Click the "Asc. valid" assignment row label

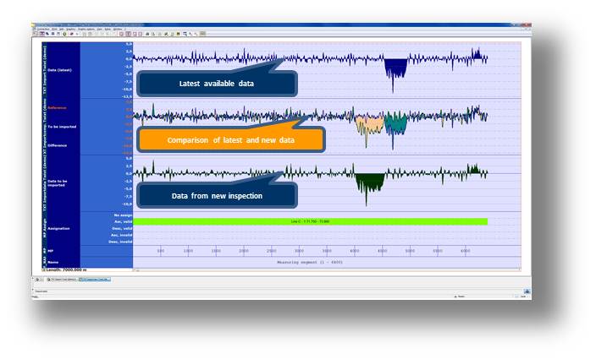click(122, 221)
